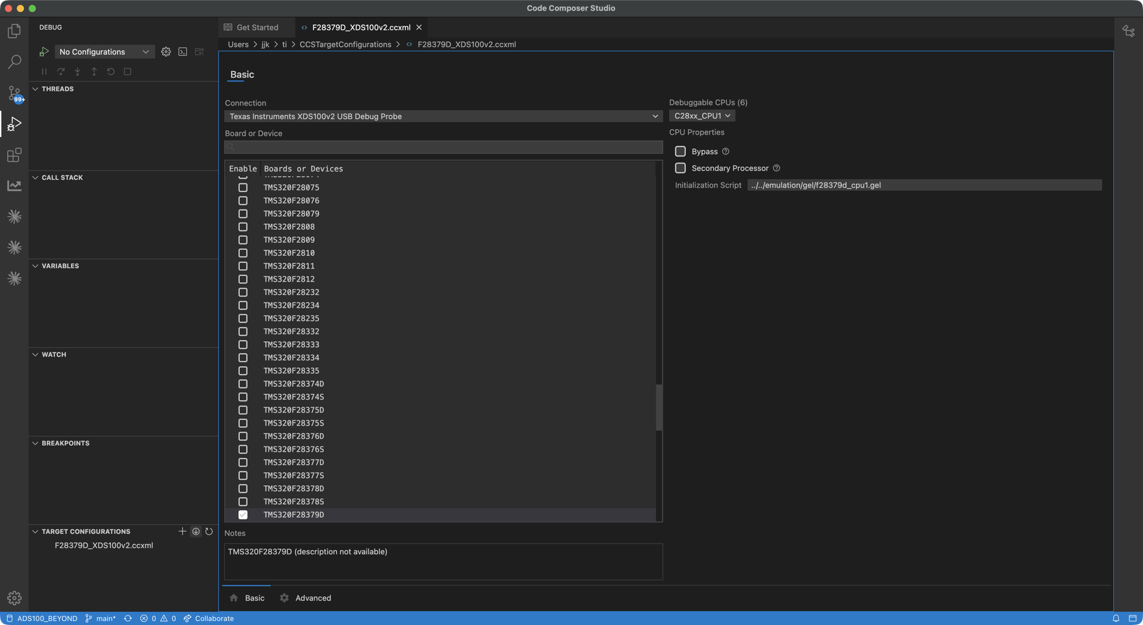Click the Bypass help question icon
The width and height of the screenshot is (1143, 625).
point(726,151)
